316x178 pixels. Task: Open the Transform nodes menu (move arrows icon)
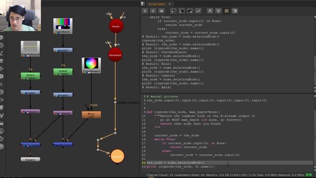point(1,69)
